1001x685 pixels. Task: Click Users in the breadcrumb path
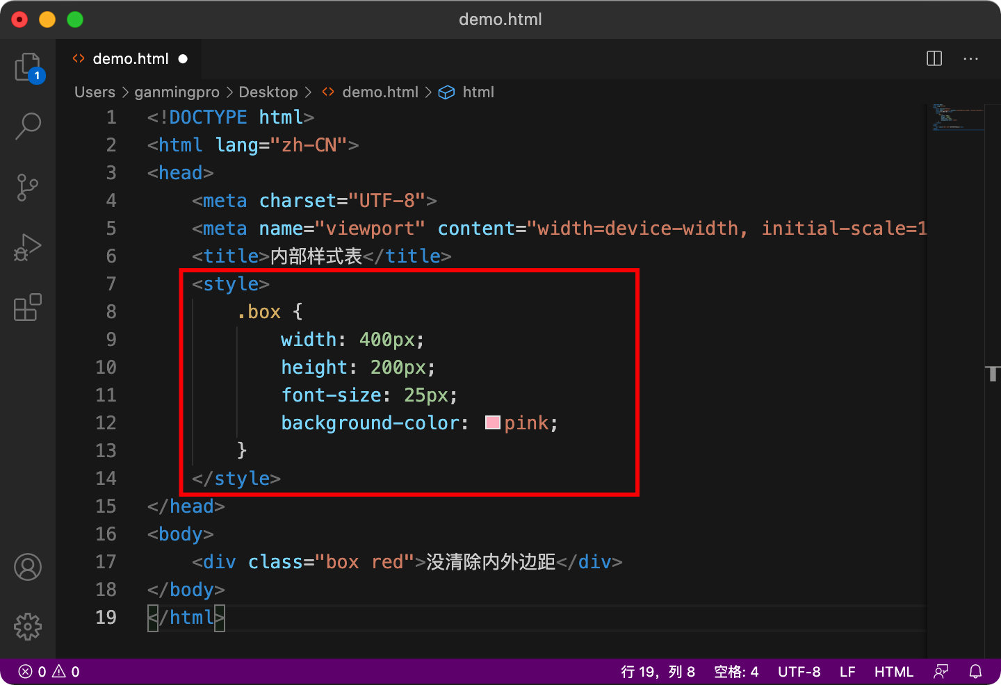click(95, 92)
